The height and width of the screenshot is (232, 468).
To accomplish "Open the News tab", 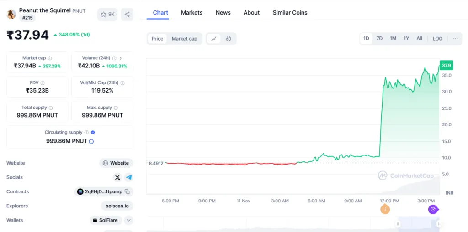I will (x=223, y=13).
